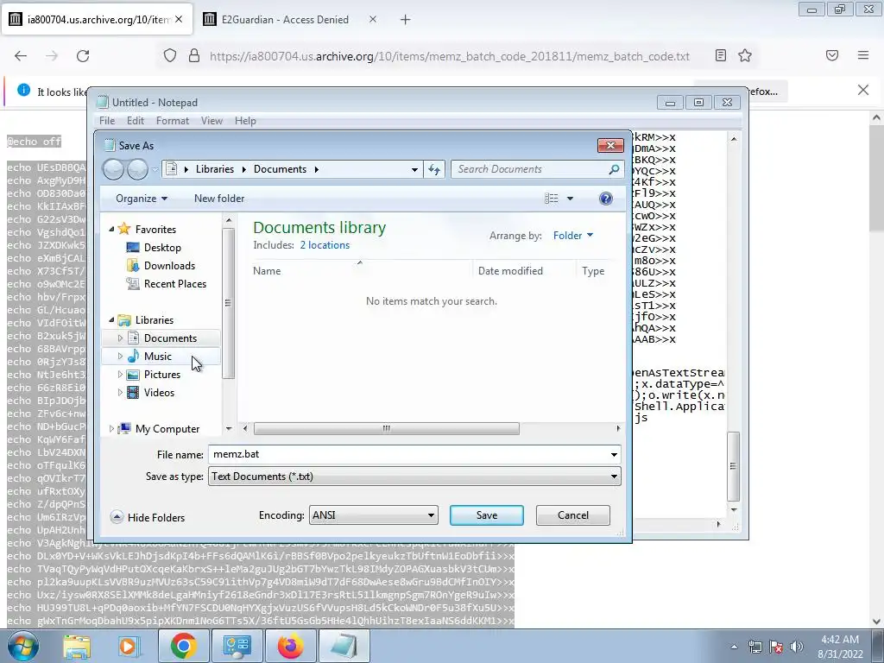
Task: Open the 2 locations link
Action: point(325,245)
